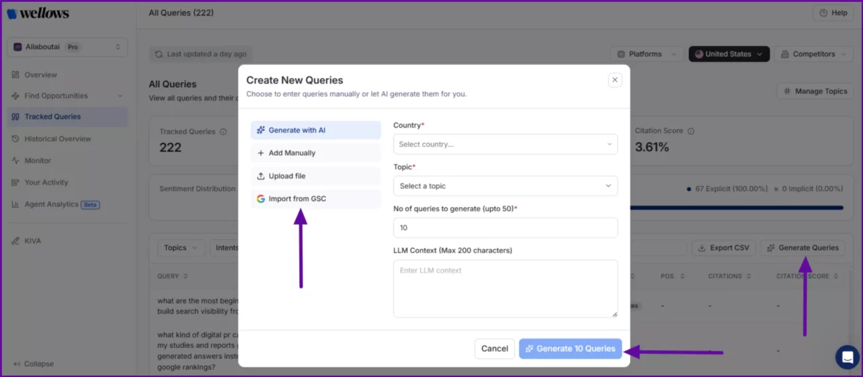The width and height of the screenshot is (863, 377).
Task: Select the Upload file option
Action: (x=316, y=176)
